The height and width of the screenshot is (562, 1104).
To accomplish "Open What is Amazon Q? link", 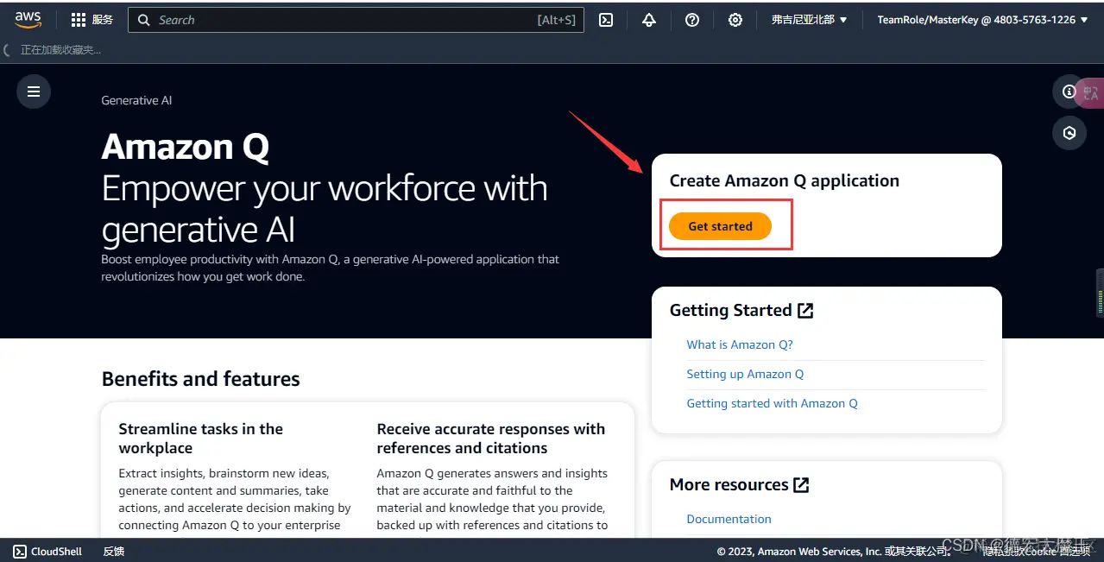I will coord(740,344).
